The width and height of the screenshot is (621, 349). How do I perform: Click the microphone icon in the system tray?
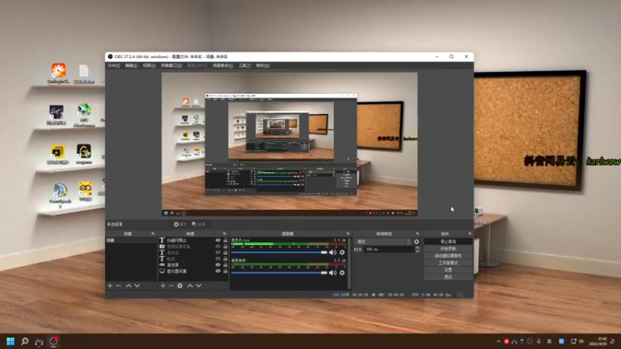click(539, 341)
